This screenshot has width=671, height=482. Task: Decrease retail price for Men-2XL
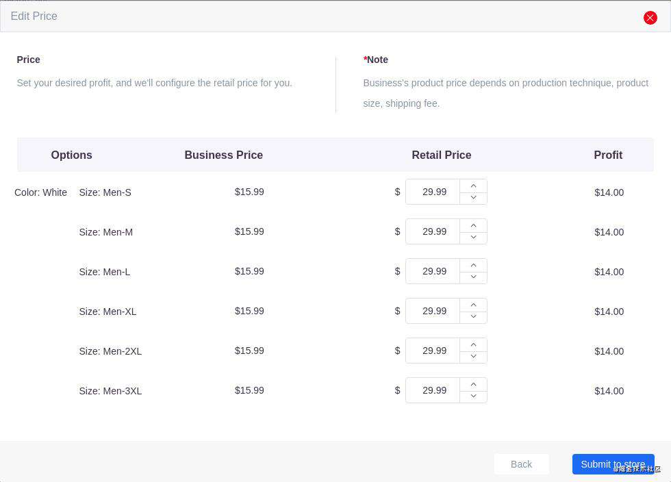pyautogui.click(x=473, y=357)
